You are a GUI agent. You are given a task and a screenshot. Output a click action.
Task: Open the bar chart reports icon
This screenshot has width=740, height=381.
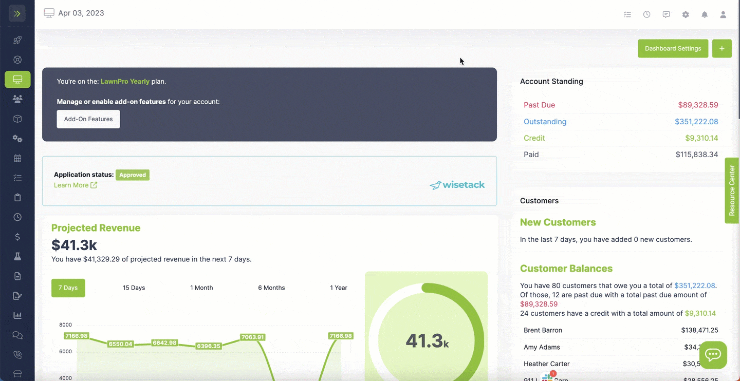click(x=17, y=315)
